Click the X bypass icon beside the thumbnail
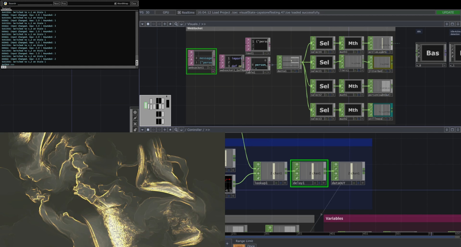The image size is (461, 247). tap(135, 124)
